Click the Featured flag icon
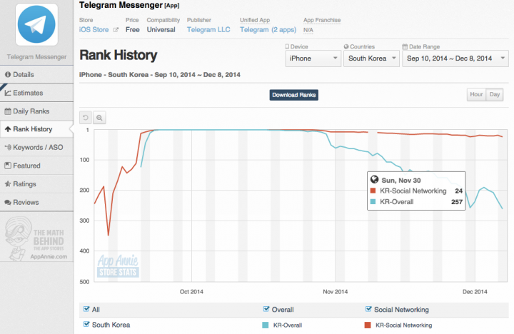514x334 pixels. pyautogui.click(x=8, y=166)
